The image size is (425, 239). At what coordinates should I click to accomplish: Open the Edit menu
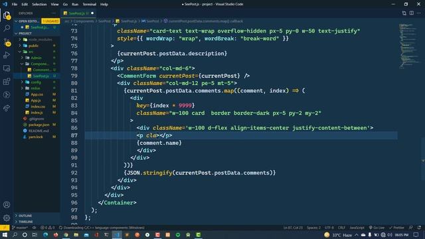click(x=25, y=5)
